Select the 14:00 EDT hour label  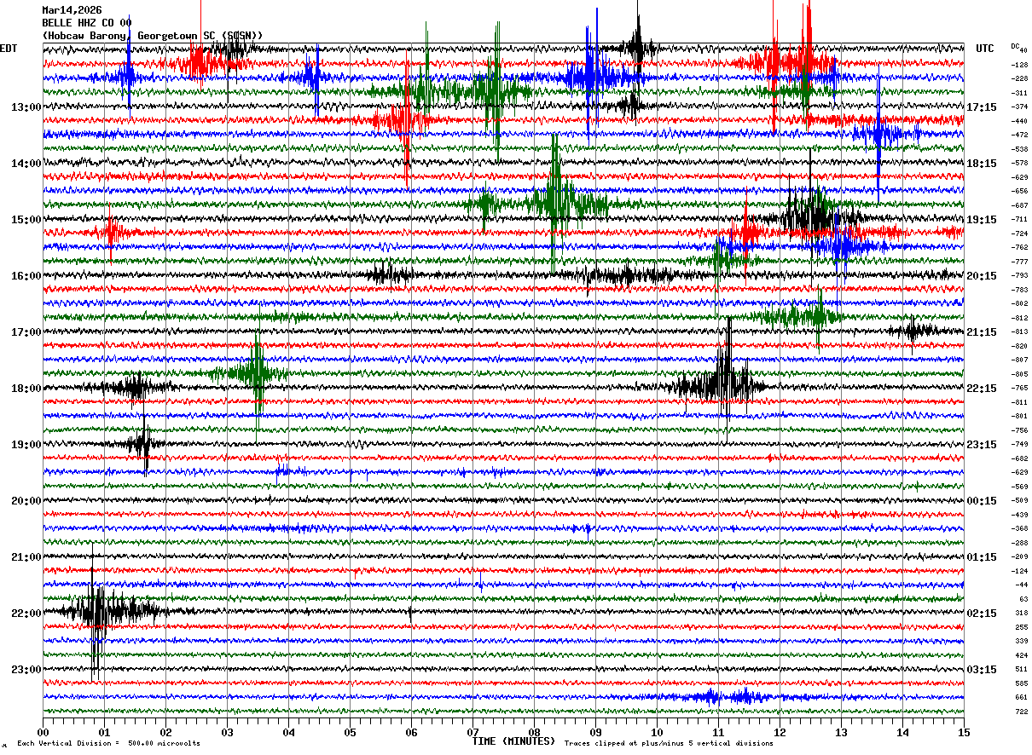pos(26,163)
